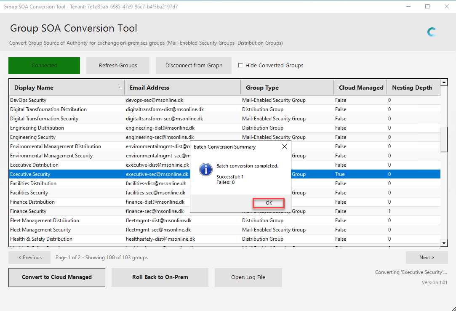Enable the Hide Converted Groups checkbox
This screenshot has height=311, width=456.
(240, 65)
